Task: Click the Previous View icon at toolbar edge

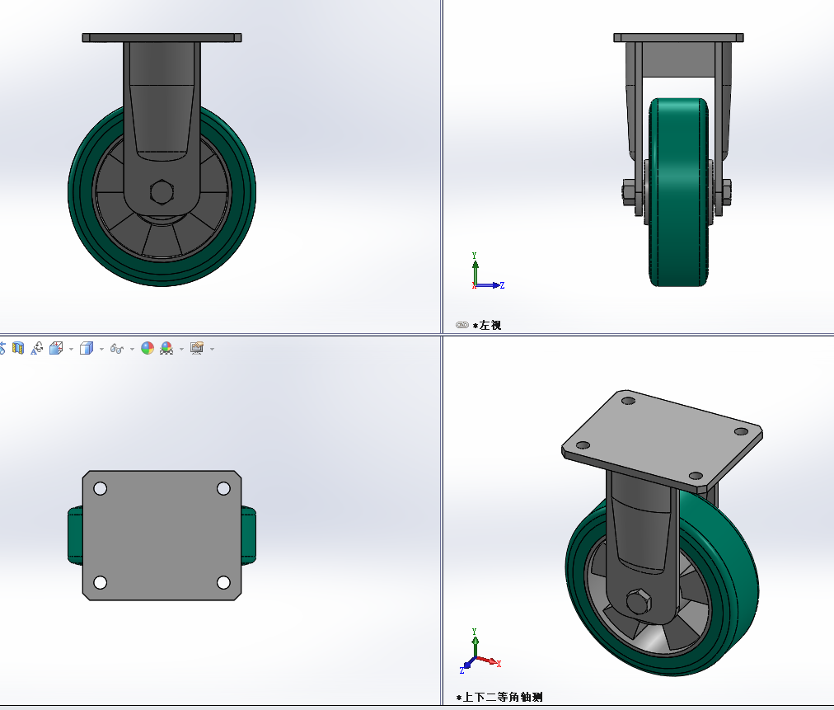Action: pos(2,349)
